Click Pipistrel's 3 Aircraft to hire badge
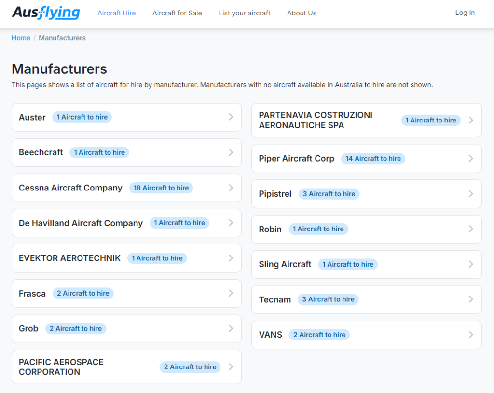This screenshot has height=393, width=494. coord(329,194)
